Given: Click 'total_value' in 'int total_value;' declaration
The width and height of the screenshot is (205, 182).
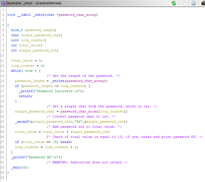Looking at the screenshot, I should [x=30, y=45].
